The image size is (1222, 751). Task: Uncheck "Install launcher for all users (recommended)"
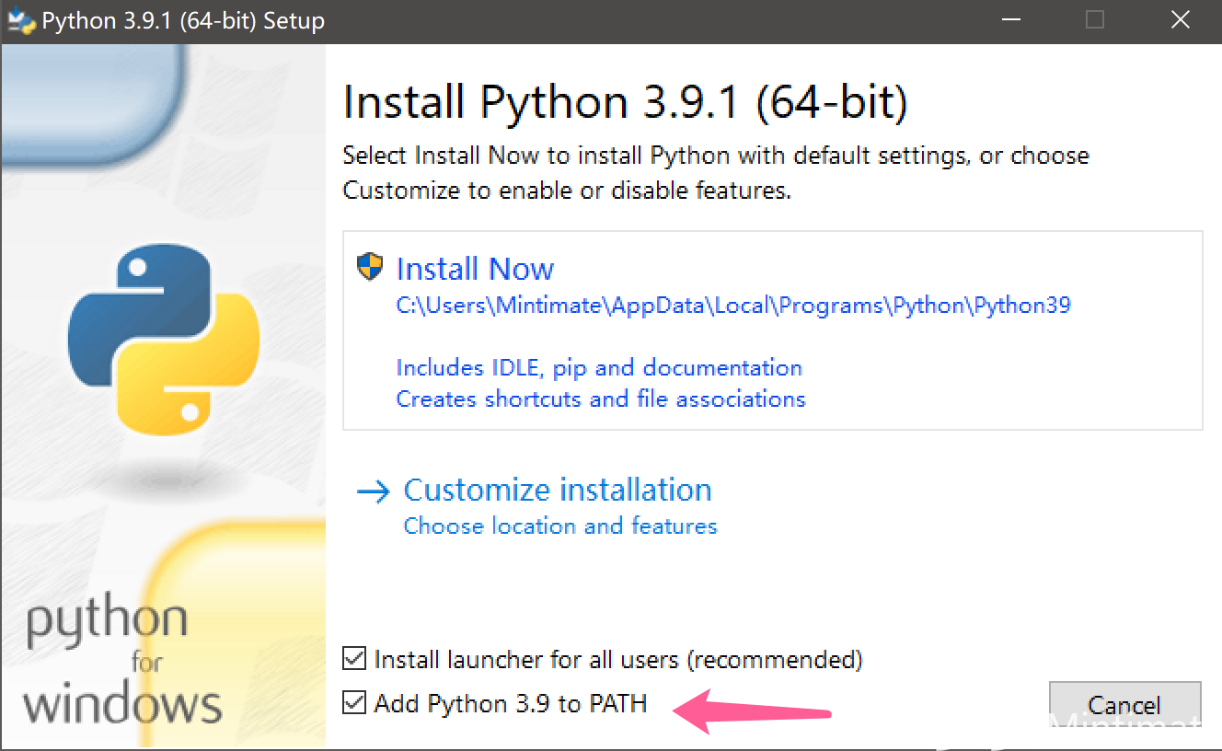point(353,659)
